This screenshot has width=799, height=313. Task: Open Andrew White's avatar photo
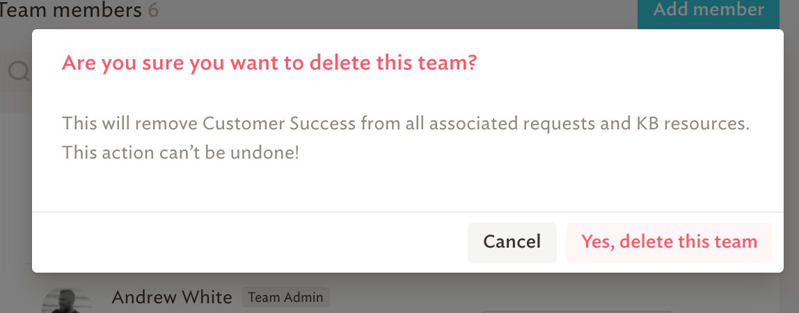tap(66, 300)
